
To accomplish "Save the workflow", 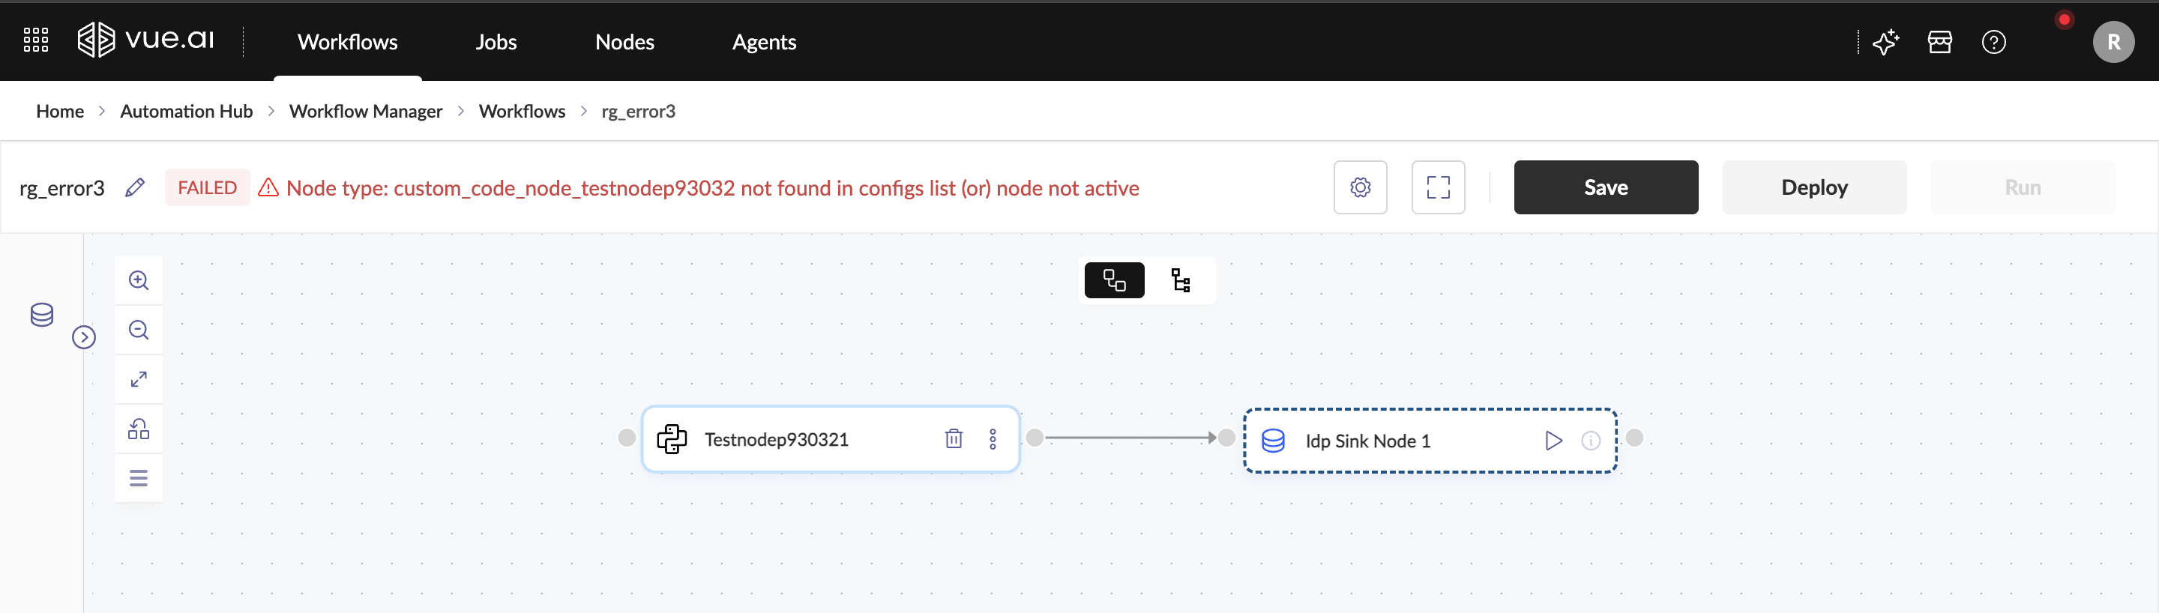I will coord(1605,187).
